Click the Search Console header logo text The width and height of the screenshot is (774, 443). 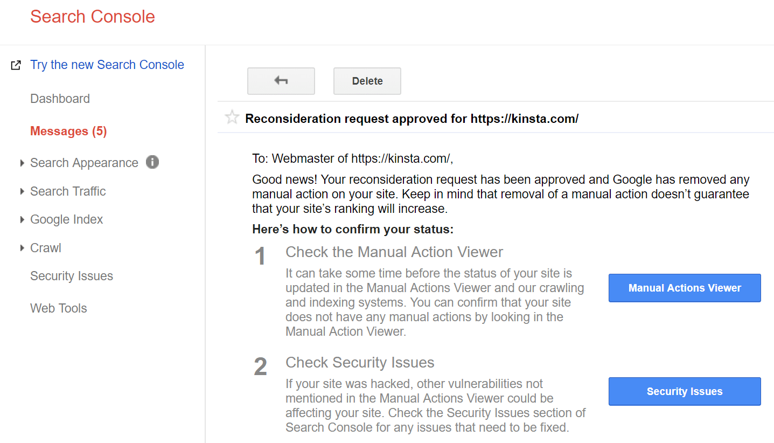(92, 17)
